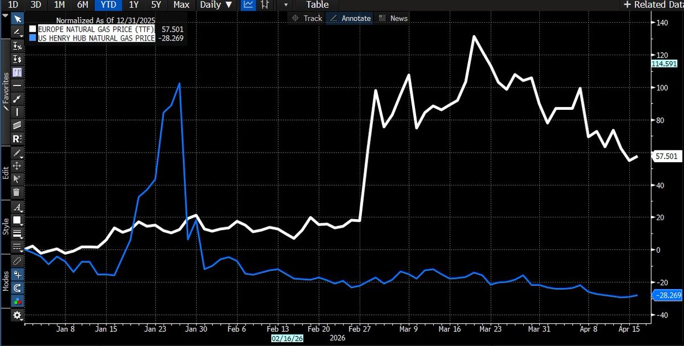Click the 57.501 value tag on right axis

click(667, 156)
